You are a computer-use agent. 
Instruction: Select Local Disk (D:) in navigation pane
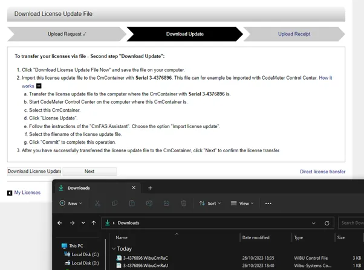click(85, 263)
